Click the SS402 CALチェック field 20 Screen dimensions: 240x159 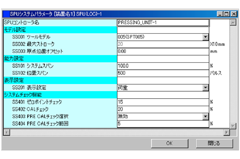point(163,109)
